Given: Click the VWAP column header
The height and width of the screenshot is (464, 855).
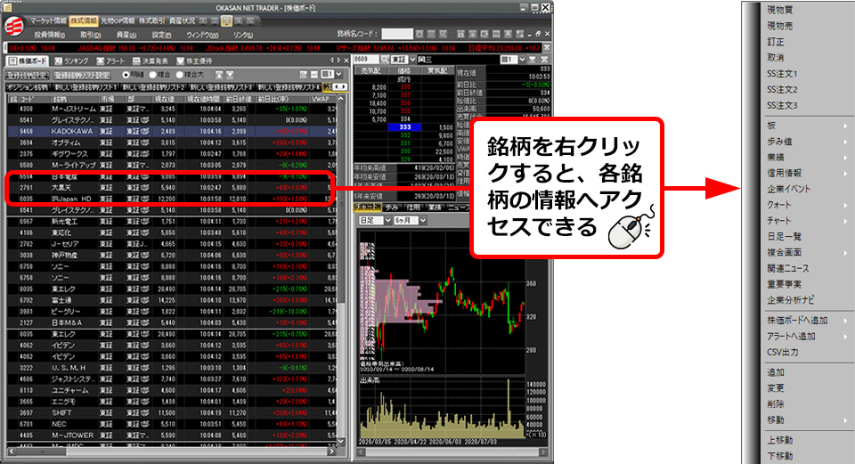Looking at the screenshot, I should [x=322, y=99].
